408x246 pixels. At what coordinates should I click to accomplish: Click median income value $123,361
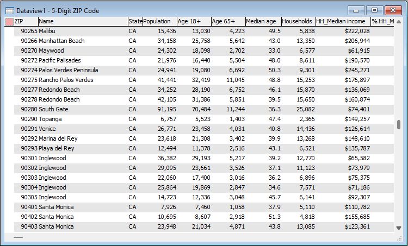pos(357,227)
